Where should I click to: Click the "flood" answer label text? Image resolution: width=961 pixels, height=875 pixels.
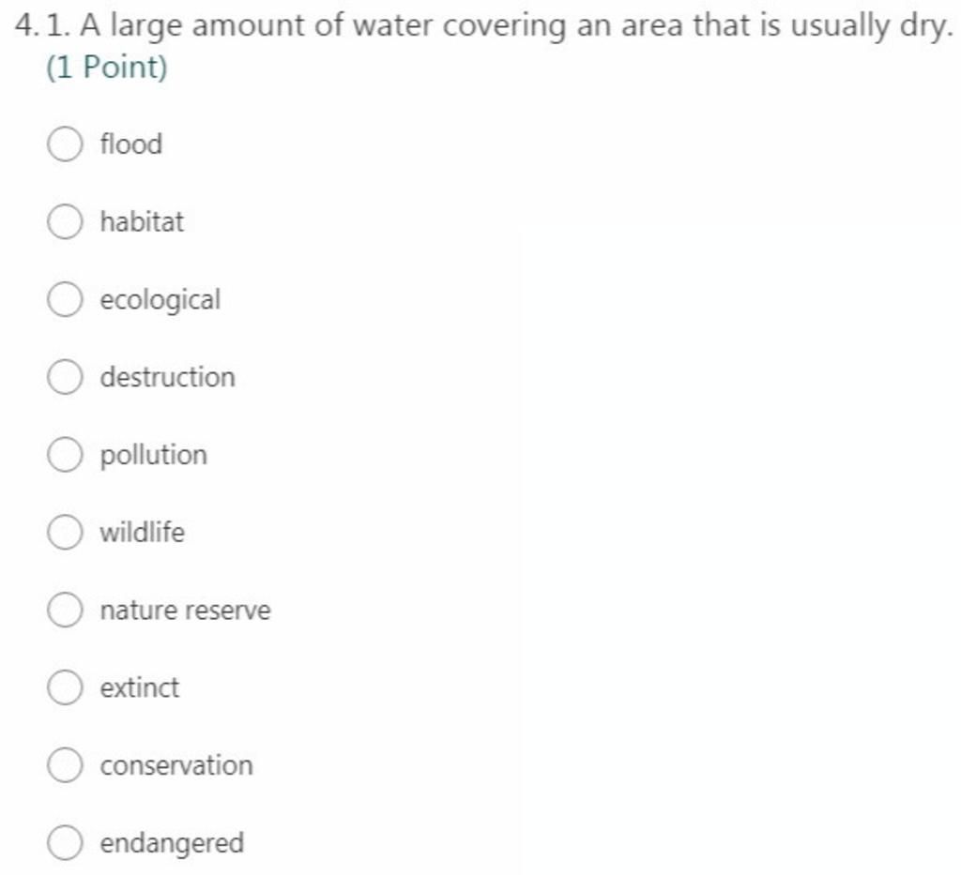coord(131,144)
